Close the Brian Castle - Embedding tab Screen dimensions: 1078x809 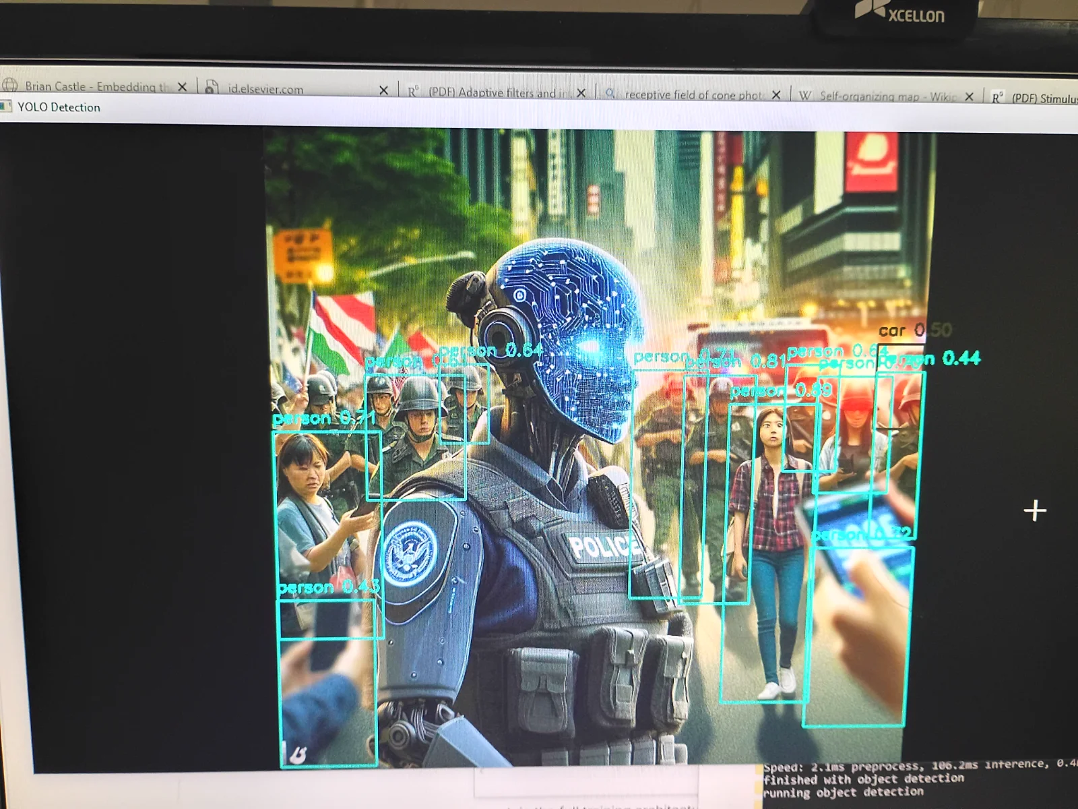click(182, 87)
